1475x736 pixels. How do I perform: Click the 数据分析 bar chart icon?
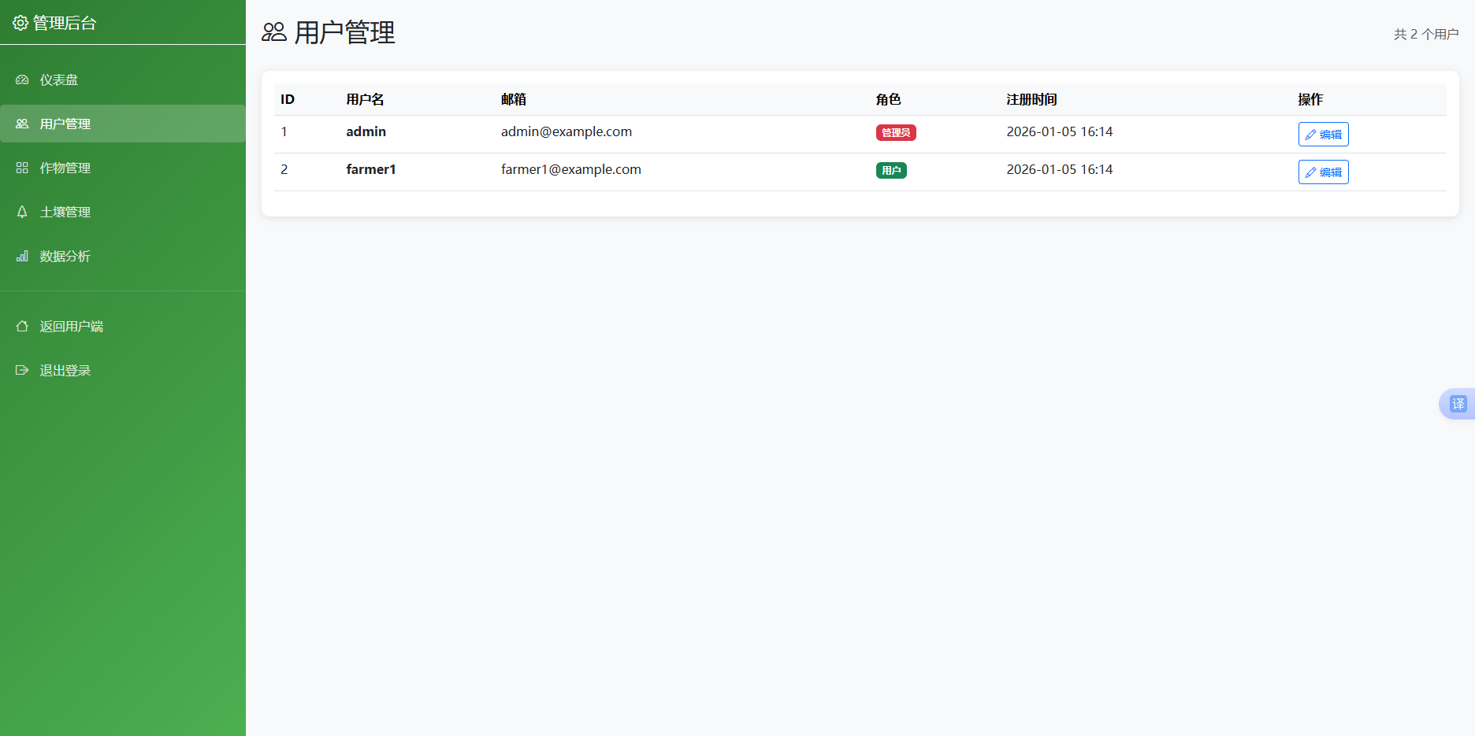(x=22, y=256)
